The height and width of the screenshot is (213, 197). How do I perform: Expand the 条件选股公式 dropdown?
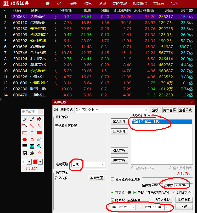point(146,110)
